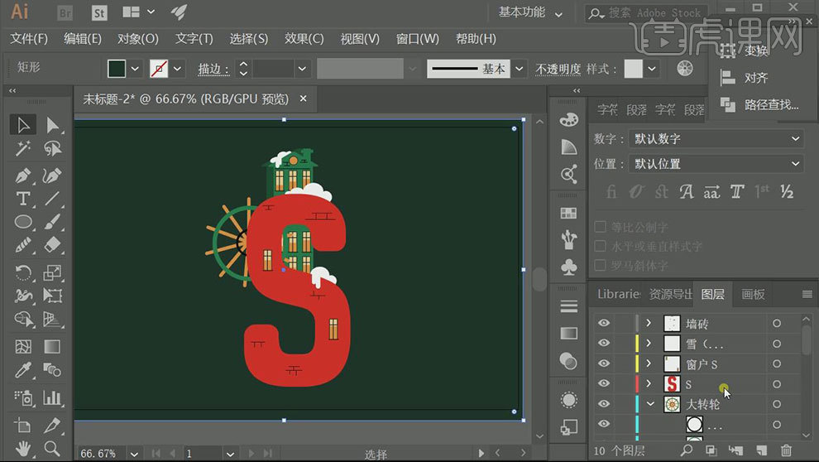Open the 对象(O) menu
819x462 pixels.
[138, 39]
